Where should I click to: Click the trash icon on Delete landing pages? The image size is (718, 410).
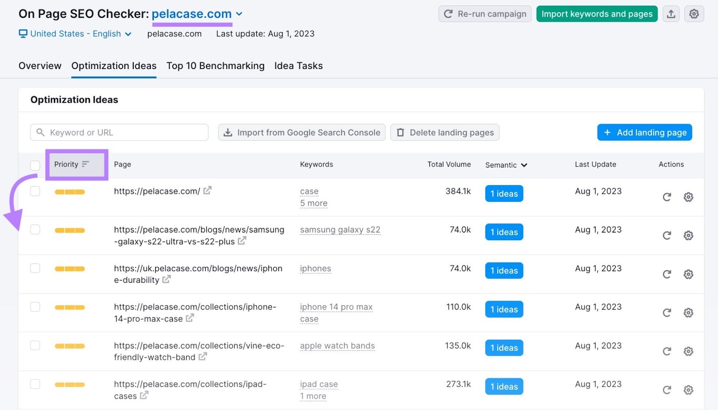coord(400,132)
